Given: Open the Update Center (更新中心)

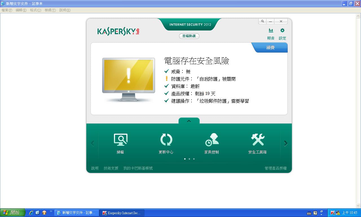Looking at the screenshot, I should (x=166, y=143).
